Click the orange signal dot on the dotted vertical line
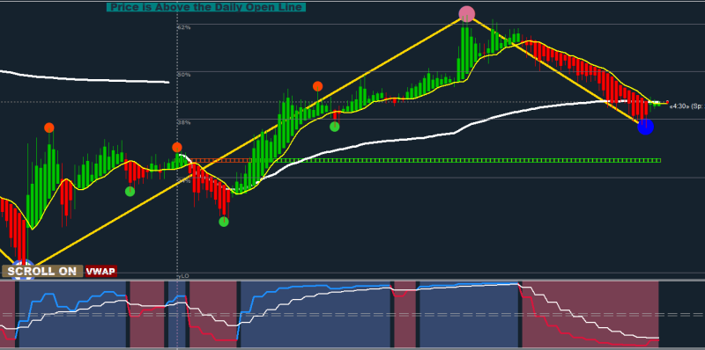705x350 pixels. 177,148
